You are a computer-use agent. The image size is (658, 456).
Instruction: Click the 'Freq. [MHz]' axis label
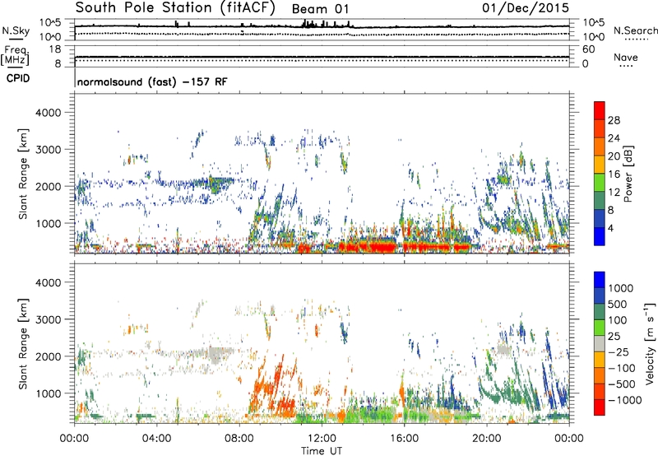(x=15, y=55)
